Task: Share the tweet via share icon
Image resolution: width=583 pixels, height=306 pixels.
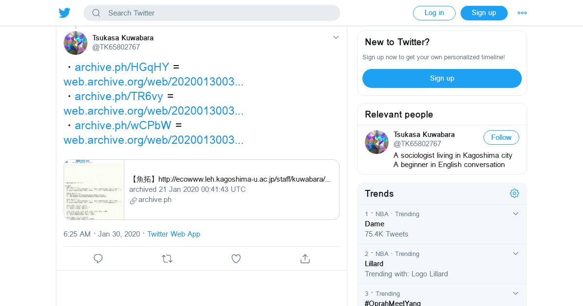Action: tap(305, 259)
